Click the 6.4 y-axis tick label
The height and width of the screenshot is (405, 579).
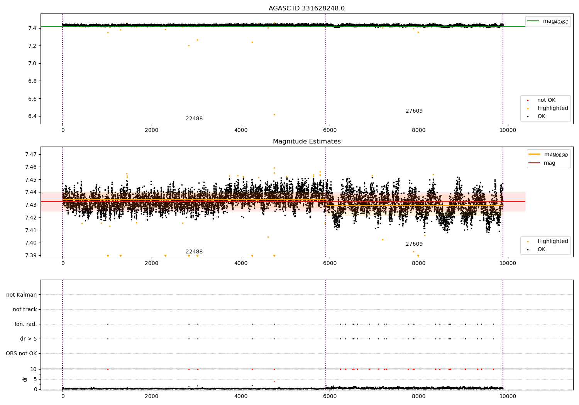coord(32,116)
